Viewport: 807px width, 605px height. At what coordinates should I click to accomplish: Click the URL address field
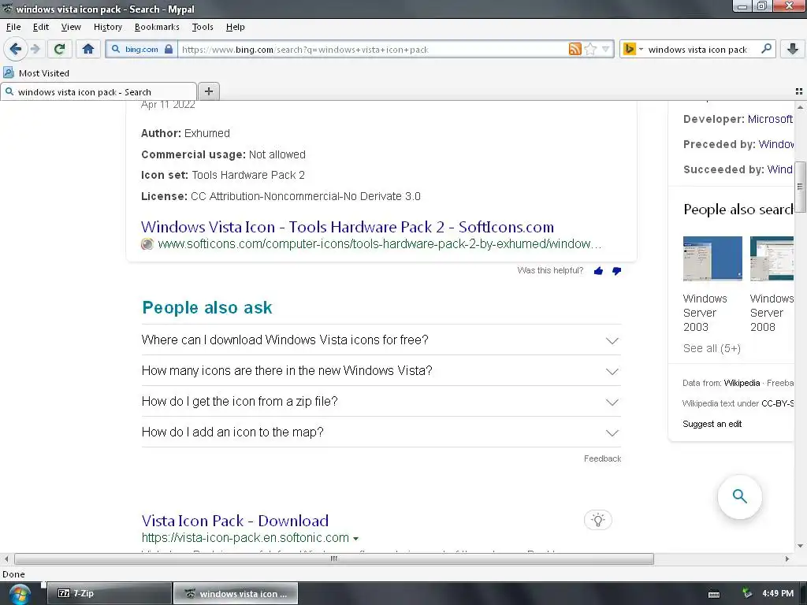373,50
